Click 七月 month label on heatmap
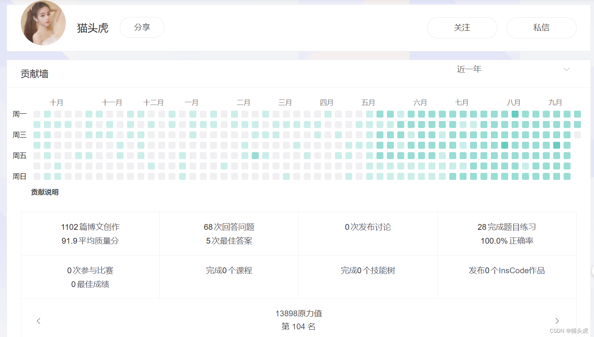Screen dimensions: 594x337 coord(462,103)
